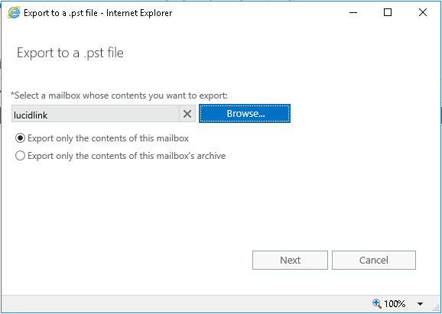Click the Internet Explorer logo in title bar

pyautogui.click(x=14, y=13)
